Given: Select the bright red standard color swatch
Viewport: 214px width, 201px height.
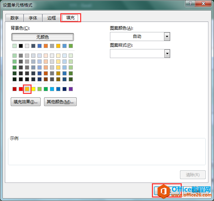Looking at the screenshot, I should (21, 89).
